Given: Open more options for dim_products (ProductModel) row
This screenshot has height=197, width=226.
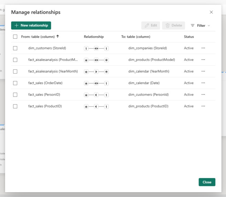Looking at the screenshot, I should pyautogui.click(x=203, y=59).
